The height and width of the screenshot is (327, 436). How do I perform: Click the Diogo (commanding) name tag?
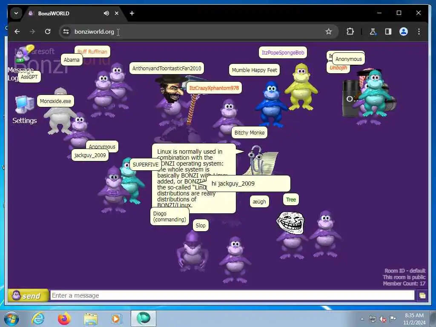click(169, 216)
